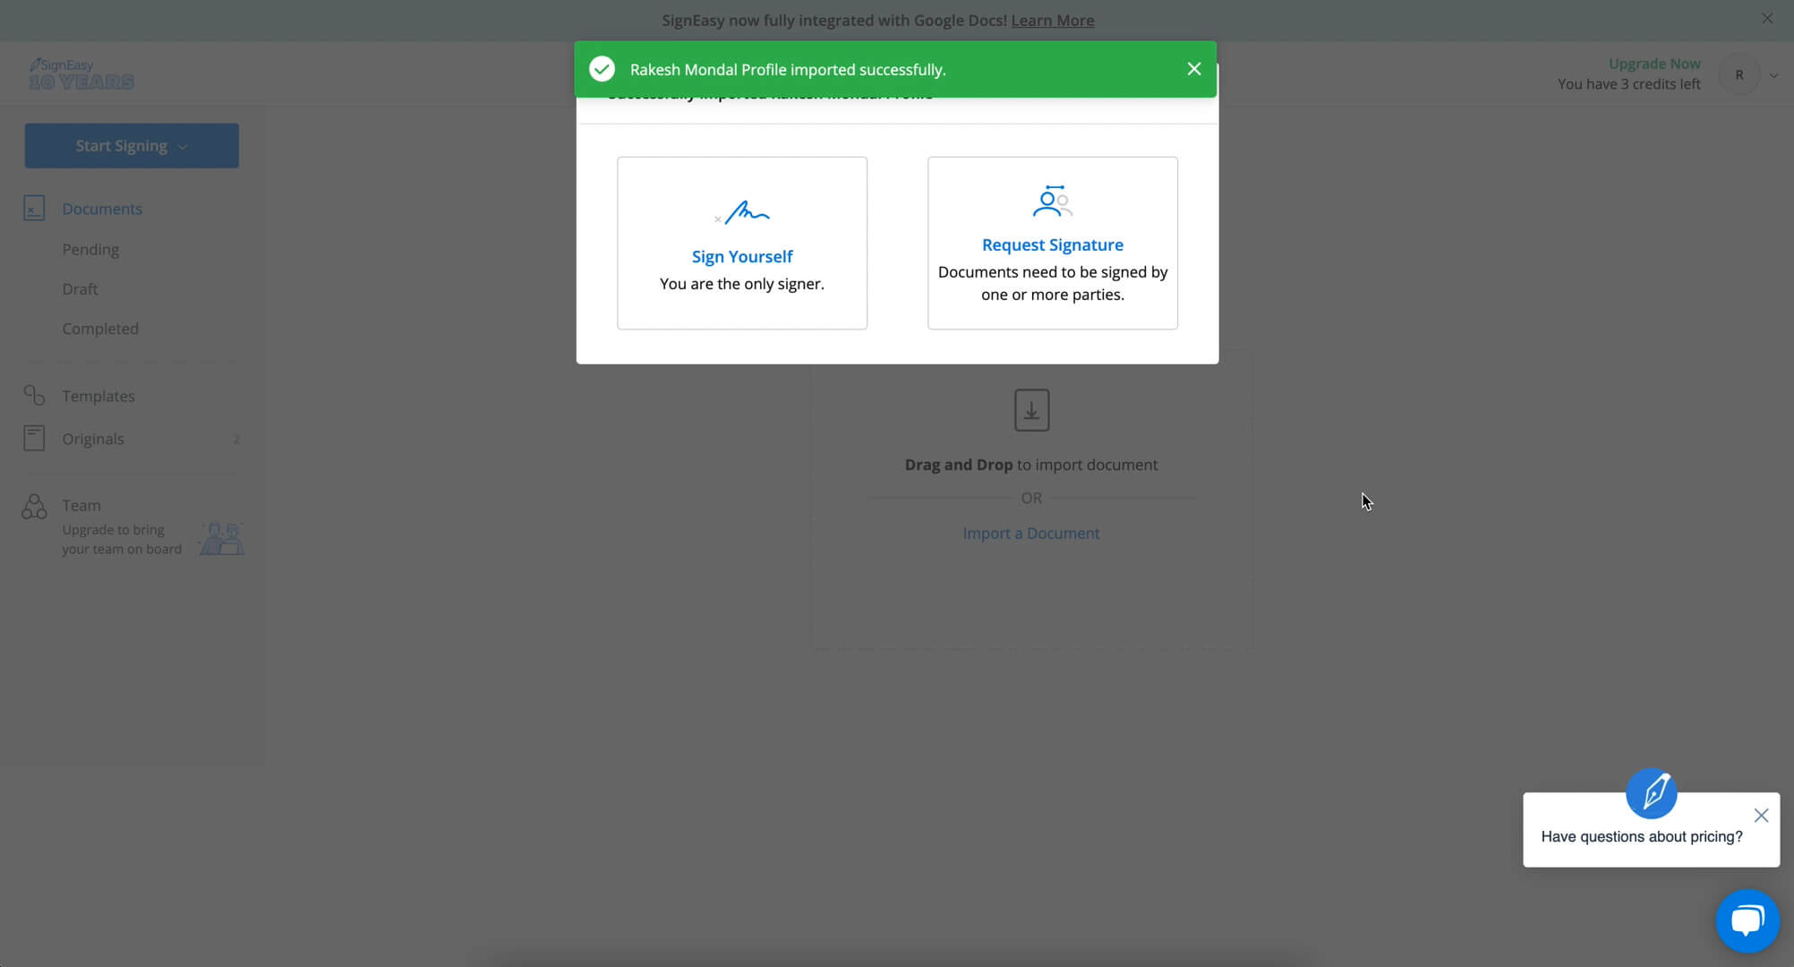Click the feather pen icon above pricing popup
This screenshot has height=967, width=1794.
pyautogui.click(x=1653, y=792)
